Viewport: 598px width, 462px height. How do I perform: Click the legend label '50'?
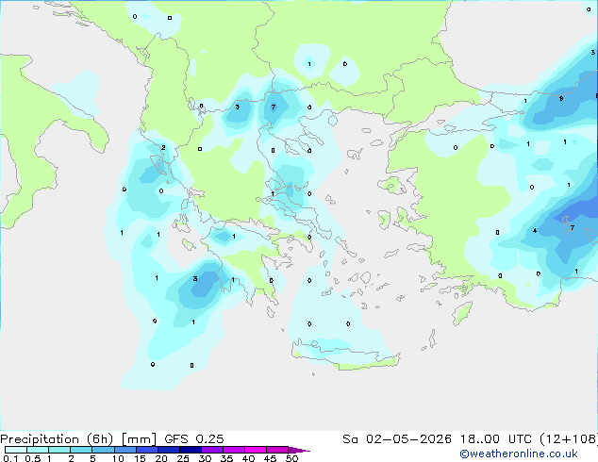[292, 458]
